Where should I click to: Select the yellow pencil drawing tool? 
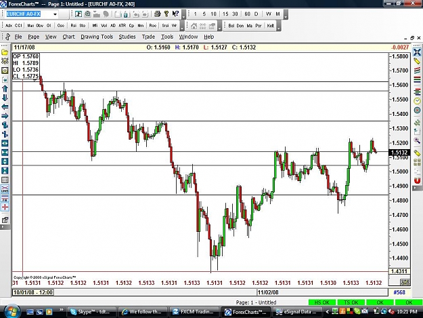pos(417,61)
